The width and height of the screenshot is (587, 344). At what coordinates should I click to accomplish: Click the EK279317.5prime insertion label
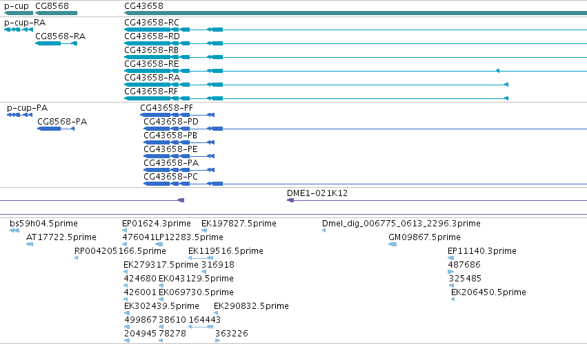pos(161,265)
